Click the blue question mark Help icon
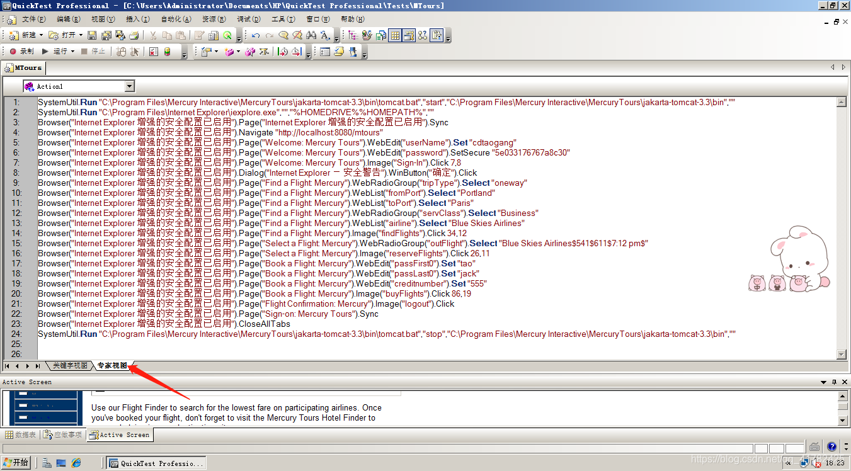 pyautogui.click(x=831, y=447)
